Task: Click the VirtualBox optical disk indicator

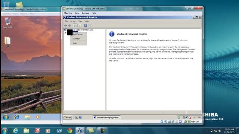Action: (166, 122)
